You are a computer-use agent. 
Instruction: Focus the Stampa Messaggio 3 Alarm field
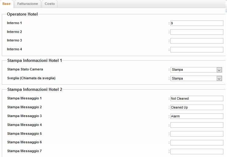pos(197,116)
